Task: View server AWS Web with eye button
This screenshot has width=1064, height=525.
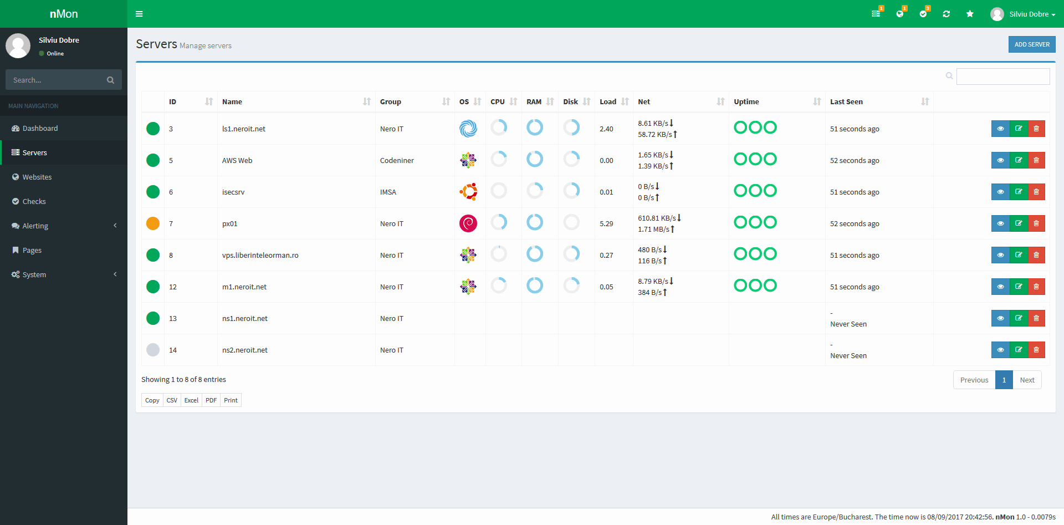Action: 1000,160
